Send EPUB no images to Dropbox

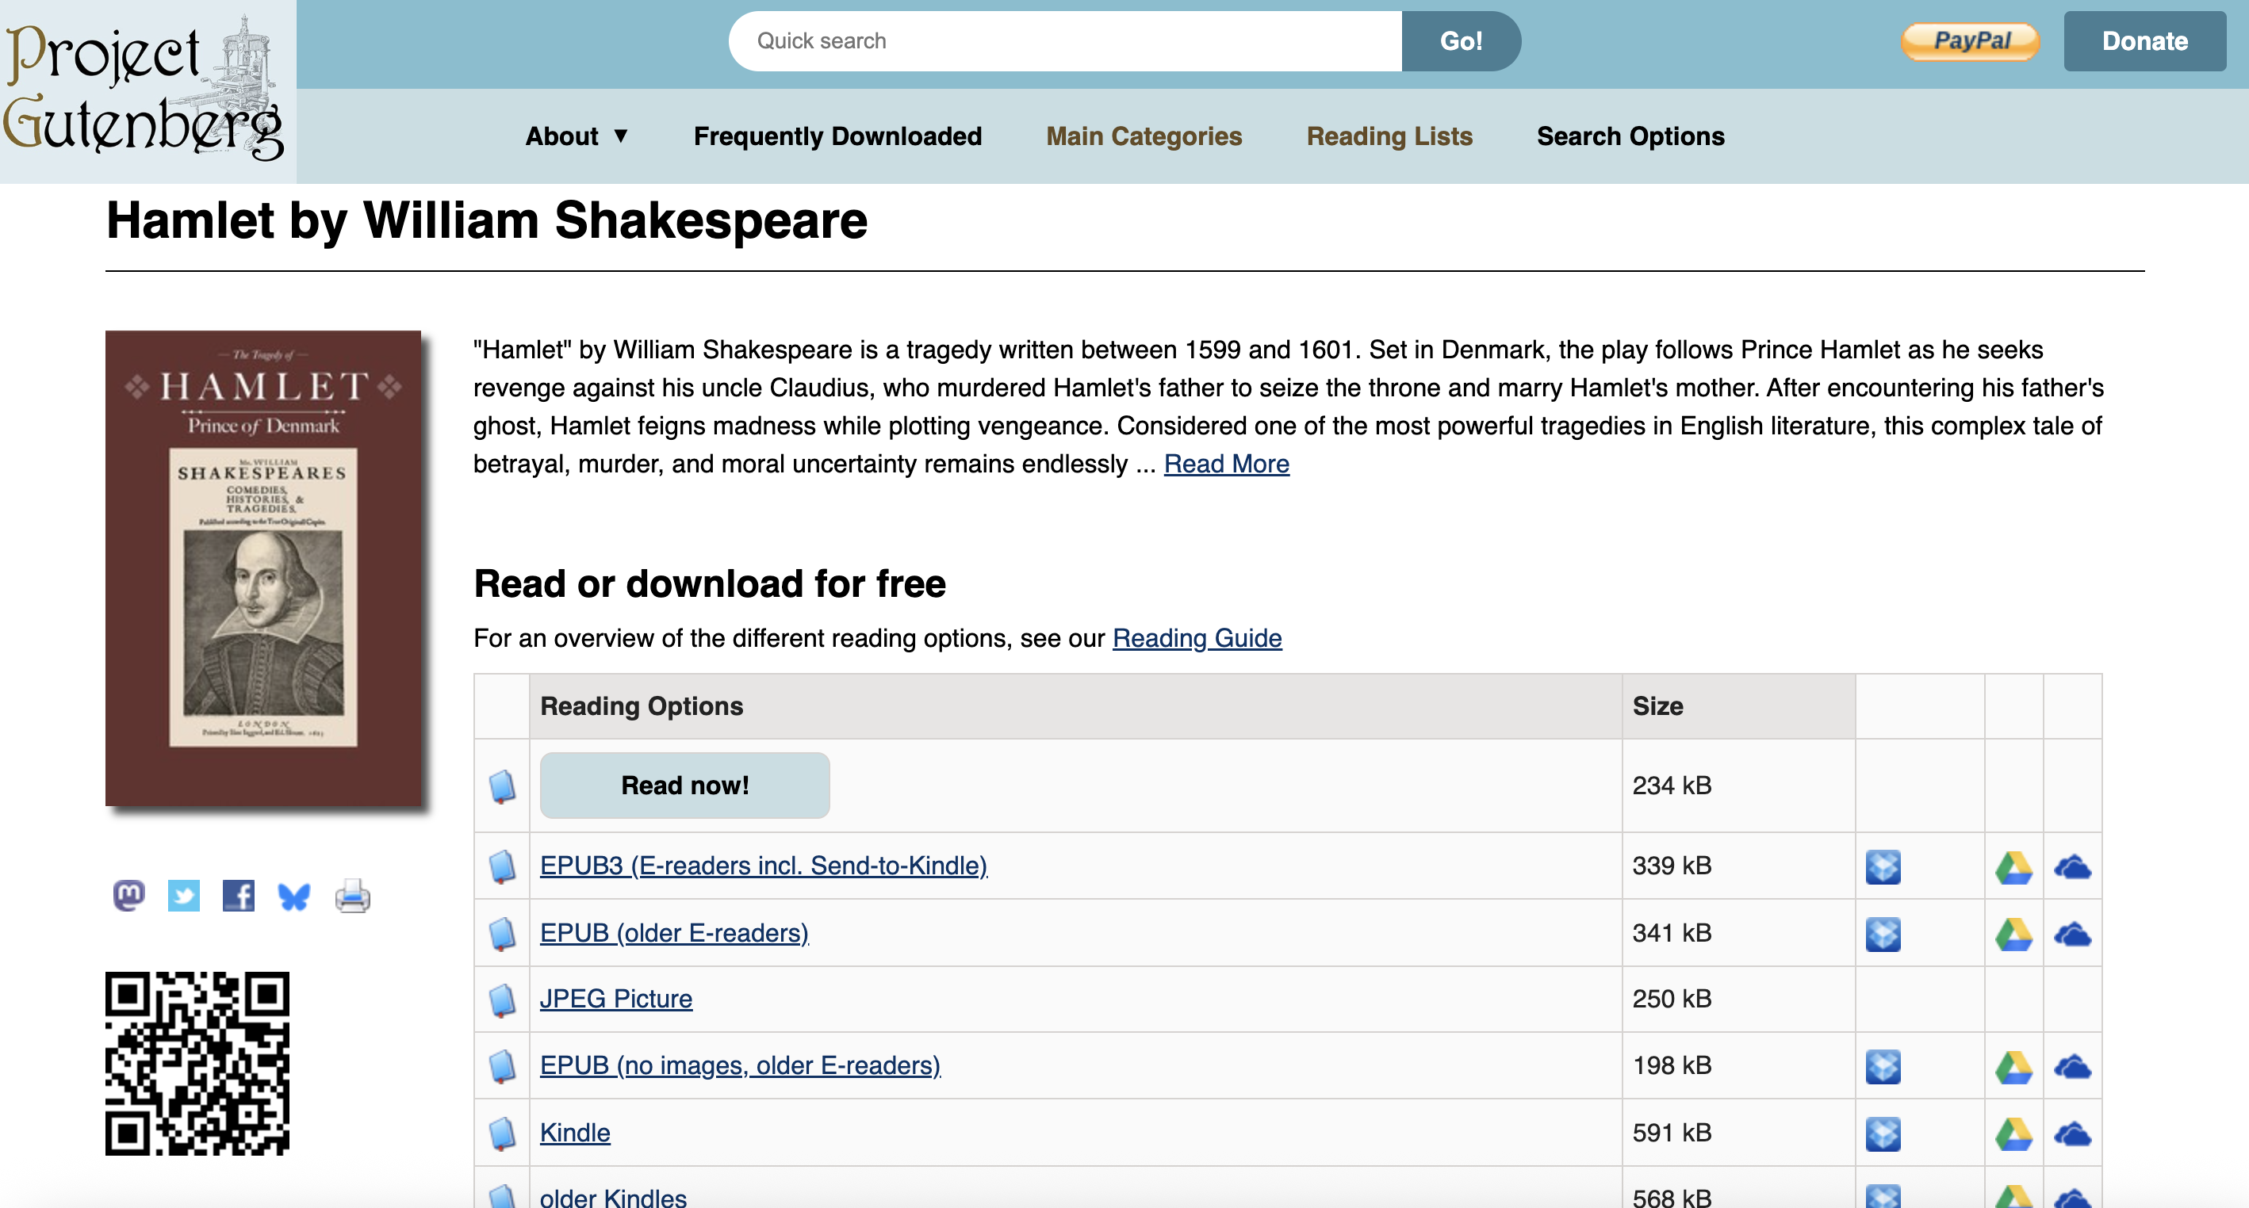(x=1883, y=1067)
